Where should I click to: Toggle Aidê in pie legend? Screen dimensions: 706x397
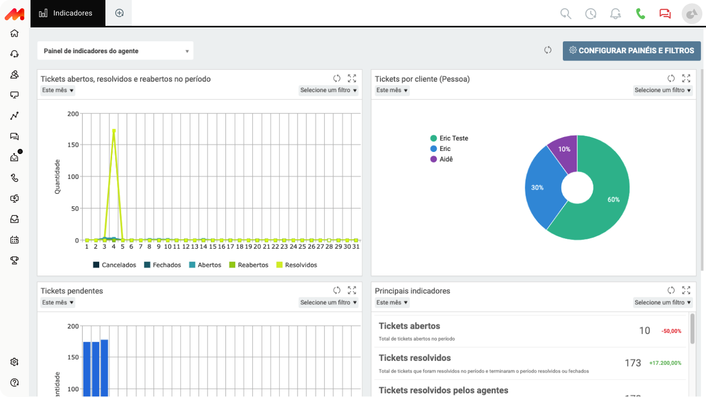pos(441,159)
